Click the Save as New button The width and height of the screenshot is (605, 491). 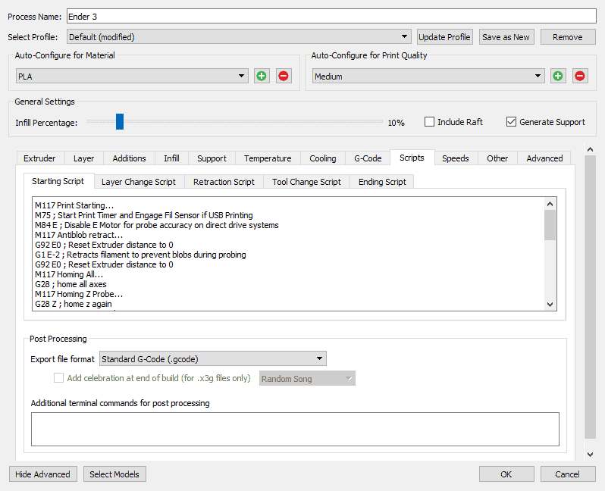point(506,37)
